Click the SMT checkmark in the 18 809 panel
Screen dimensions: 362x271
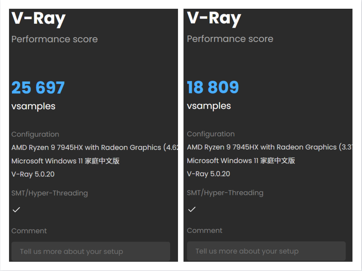[192, 209]
